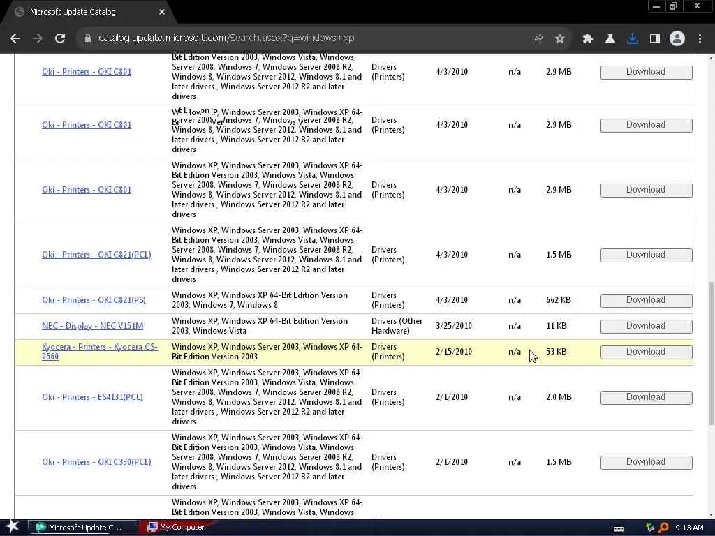The width and height of the screenshot is (715, 536).
Task: Click the scrollbar down arrow
Action: pyautogui.click(x=711, y=514)
